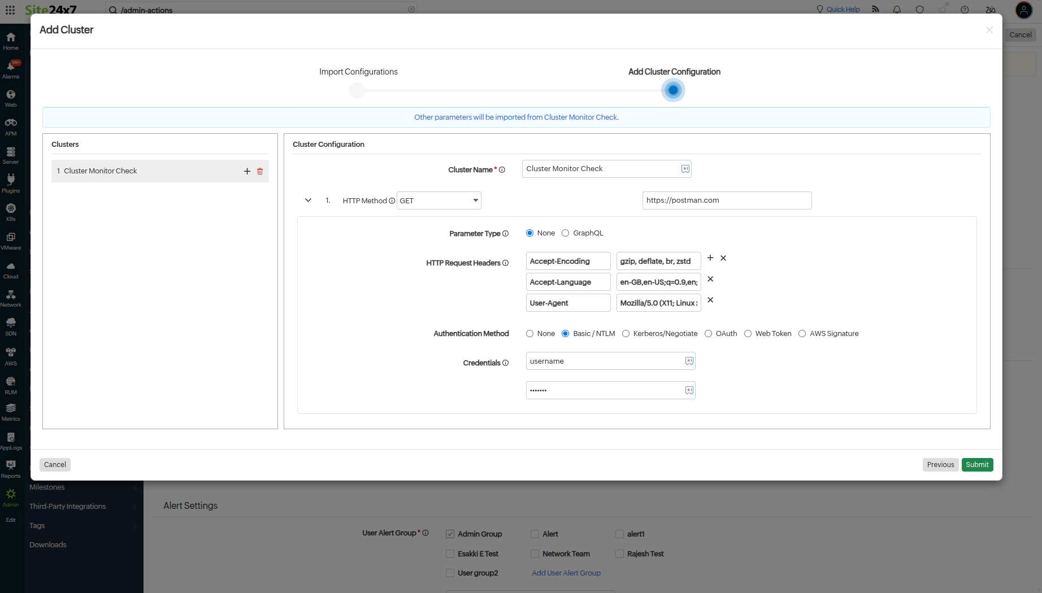1042x593 pixels.
Task: Open the Reports section
Action: 10,466
